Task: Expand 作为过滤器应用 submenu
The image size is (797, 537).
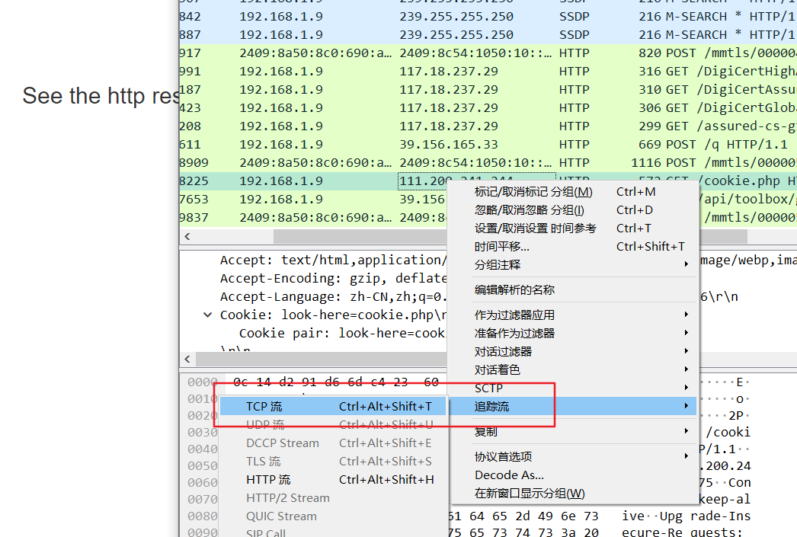Action: tap(514, 315)
